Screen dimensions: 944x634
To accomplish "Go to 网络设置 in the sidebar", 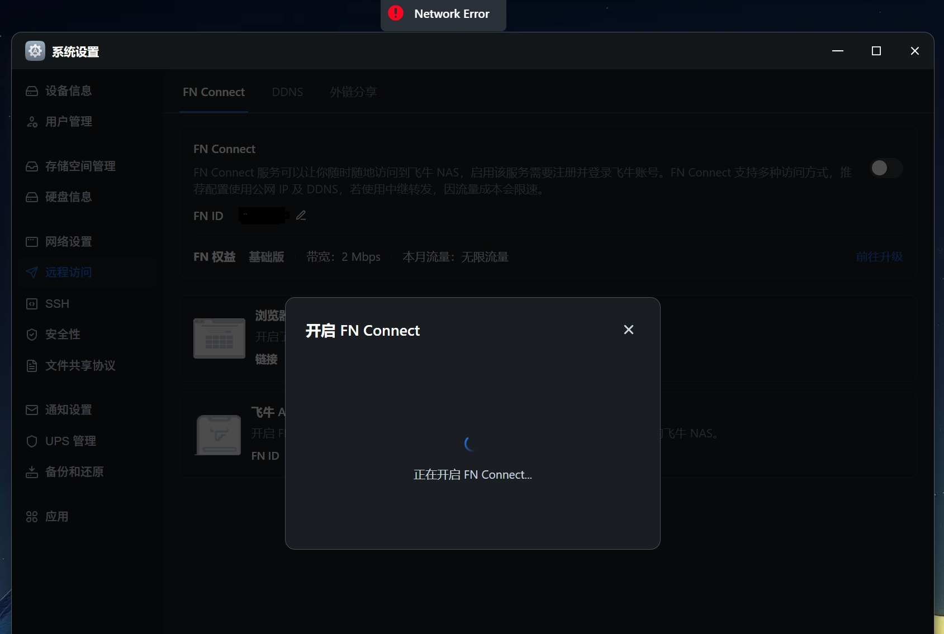I will point(87,242).
